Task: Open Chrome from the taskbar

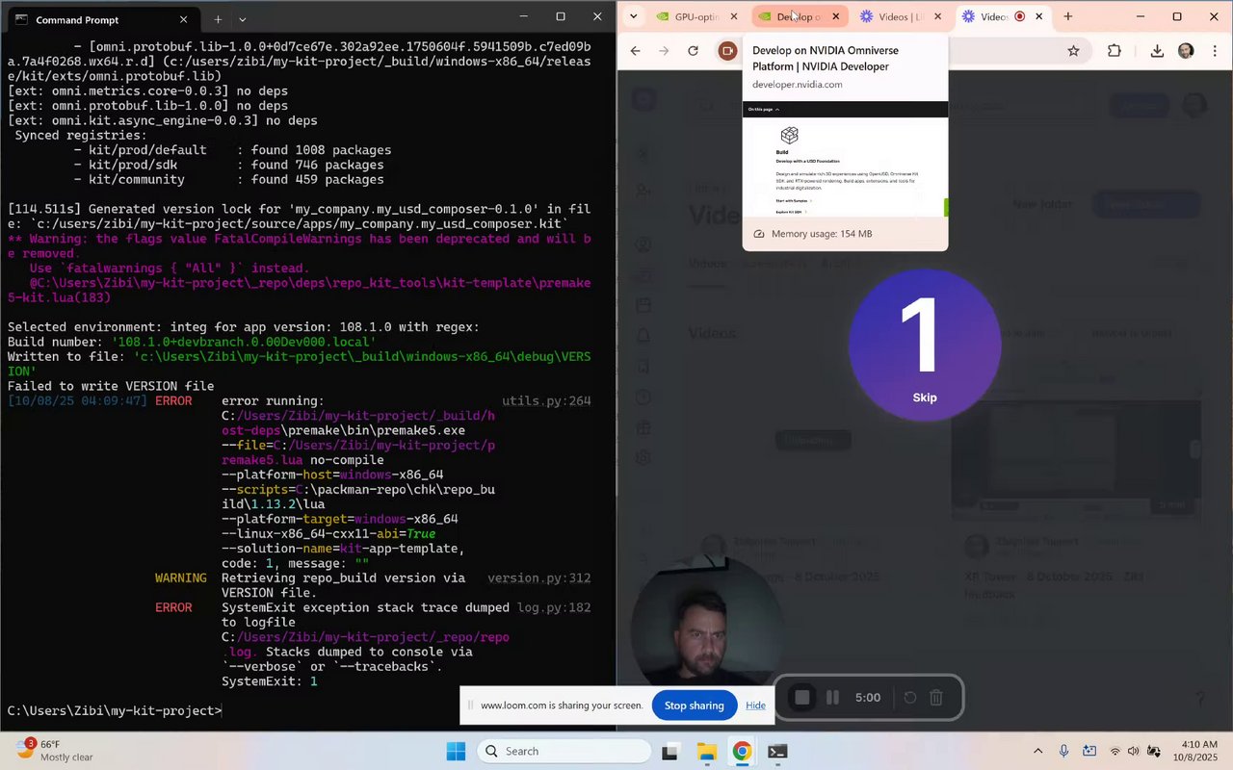Action: [x=742, y=752]
